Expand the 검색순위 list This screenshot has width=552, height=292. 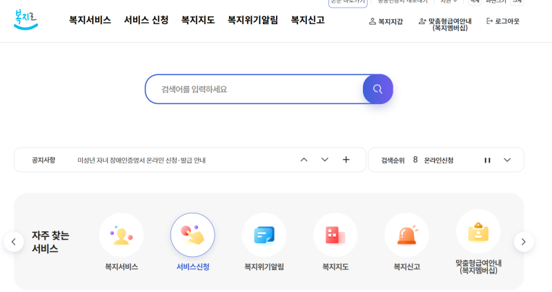tap(507, 160)
